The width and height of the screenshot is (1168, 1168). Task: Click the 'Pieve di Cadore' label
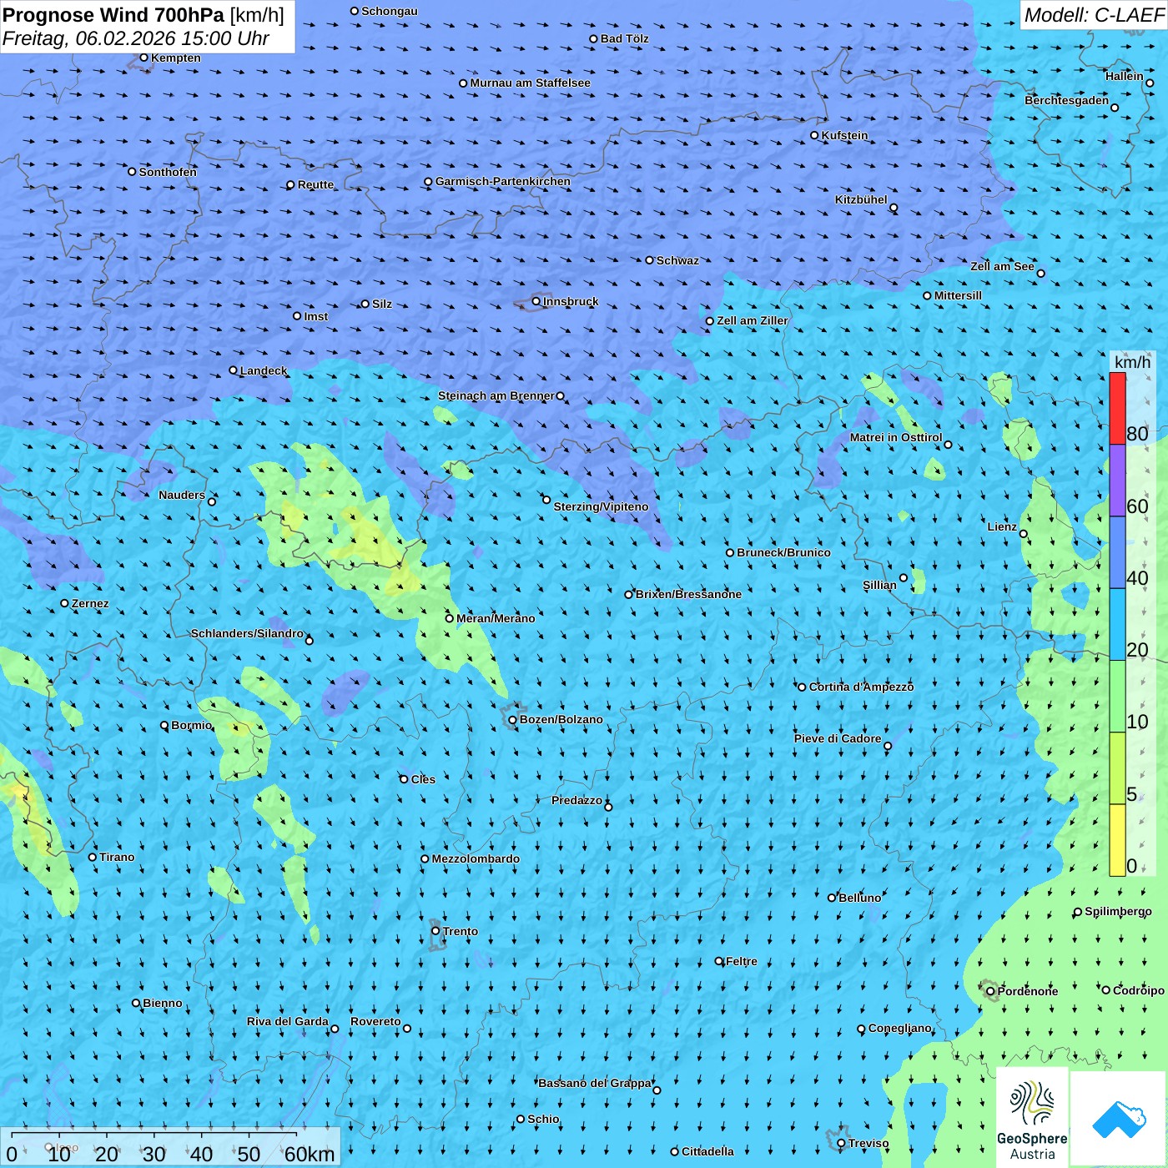tap(838, 738)
